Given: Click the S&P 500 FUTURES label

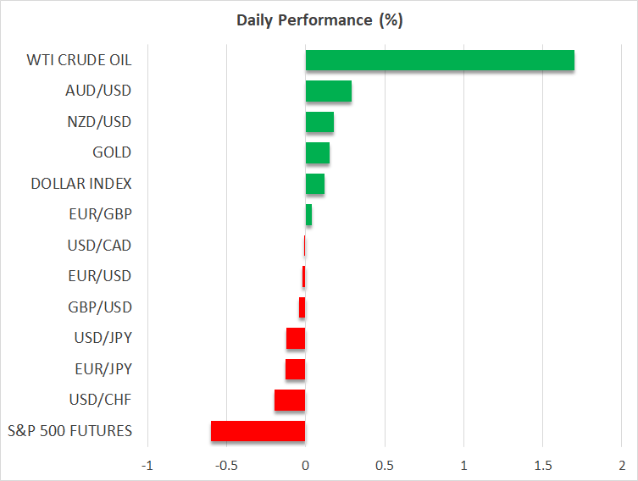Looking at the screenshot, I should pos(69,431).
